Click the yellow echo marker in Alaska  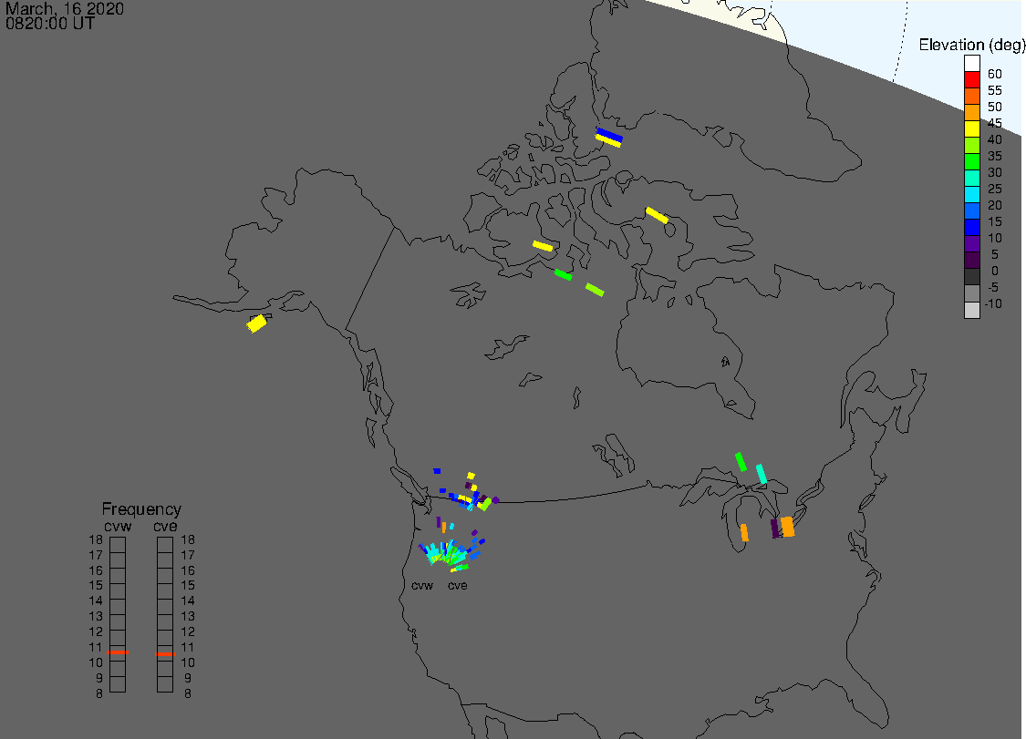(x=257, y=323)
